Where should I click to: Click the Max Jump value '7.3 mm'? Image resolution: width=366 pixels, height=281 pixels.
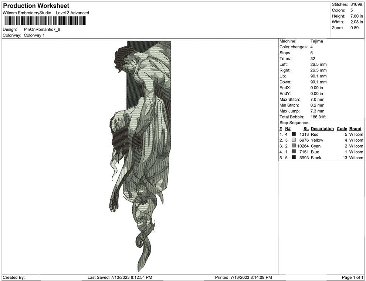click(318, 111)
